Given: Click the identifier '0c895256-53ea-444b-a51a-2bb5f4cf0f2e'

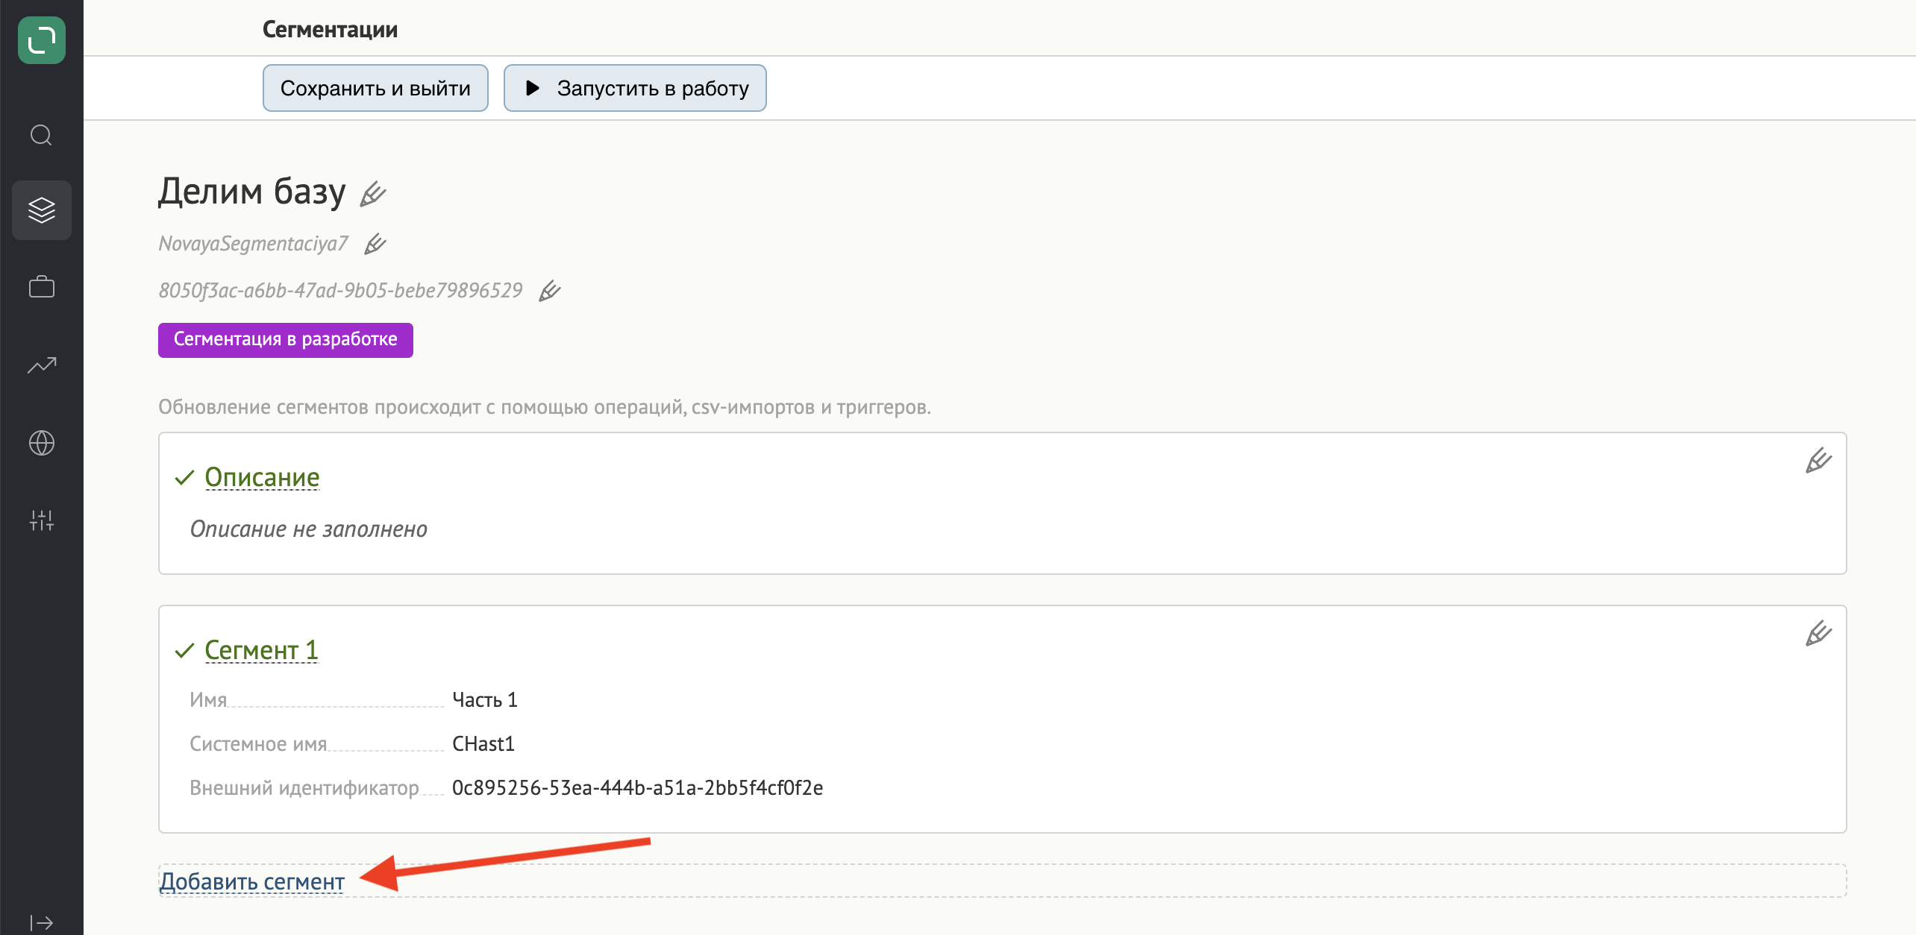Looking at the screenshot, I should [638, 787].
